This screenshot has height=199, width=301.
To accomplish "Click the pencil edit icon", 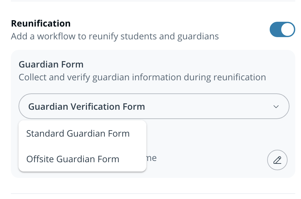I will click(277, 160).
